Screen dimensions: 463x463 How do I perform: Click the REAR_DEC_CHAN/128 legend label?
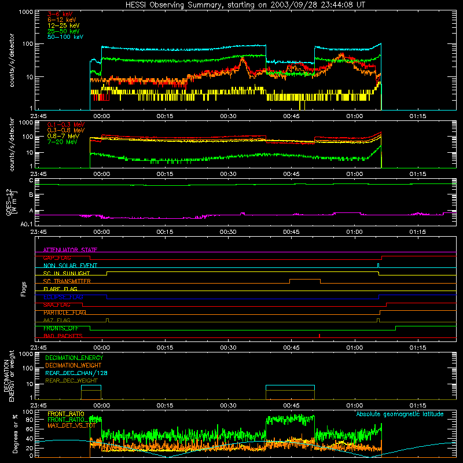pos(76,373)
